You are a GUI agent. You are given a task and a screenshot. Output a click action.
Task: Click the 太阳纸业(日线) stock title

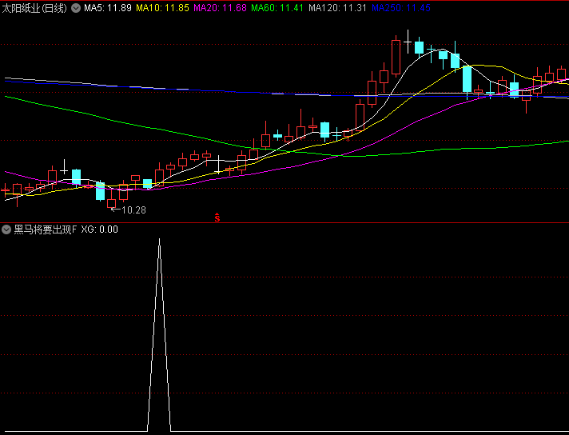[x=34, y=8]
